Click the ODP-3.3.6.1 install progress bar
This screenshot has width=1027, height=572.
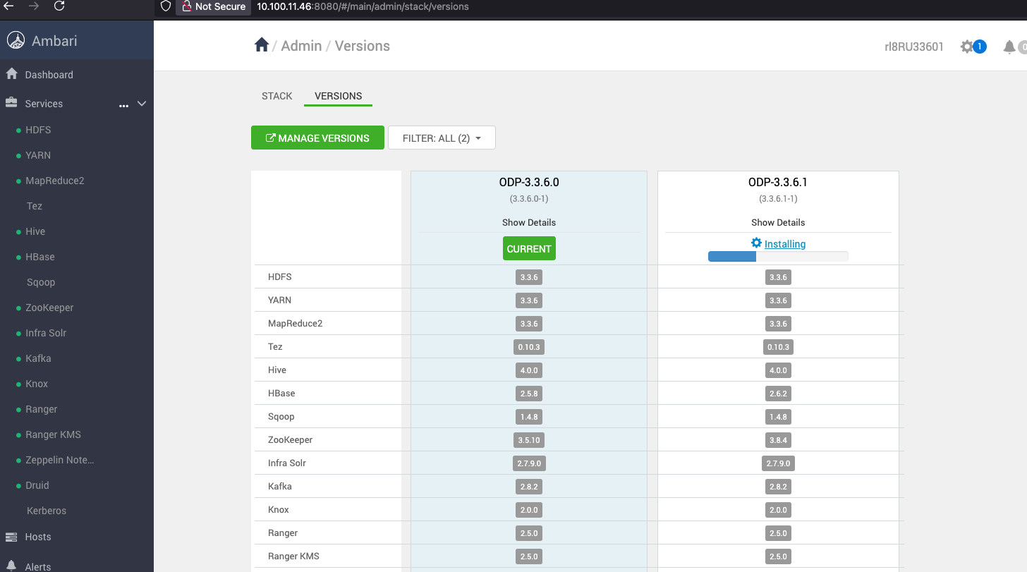coord(778,257)
